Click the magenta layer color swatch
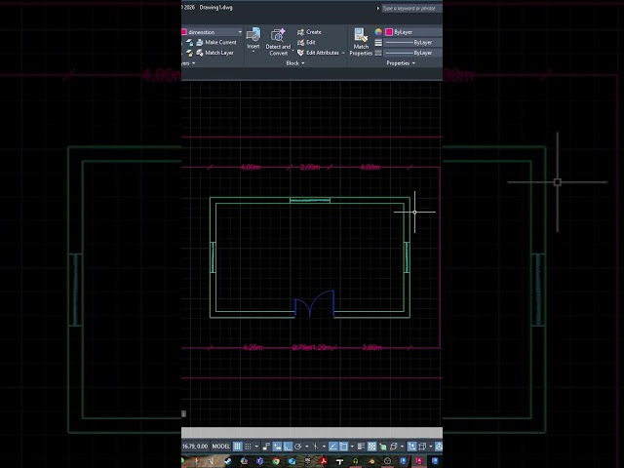 (184, 32)
